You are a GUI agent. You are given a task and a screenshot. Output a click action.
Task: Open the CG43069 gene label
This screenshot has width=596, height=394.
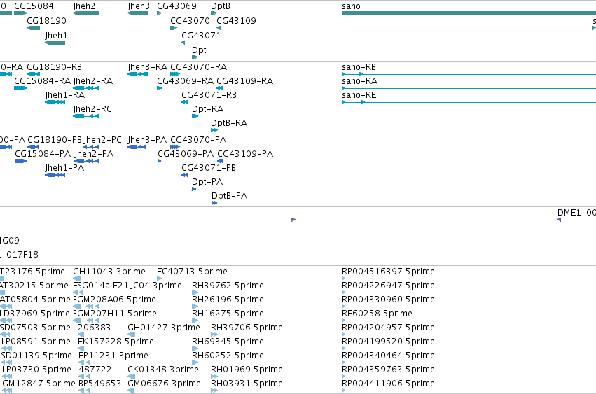(176, 6)
